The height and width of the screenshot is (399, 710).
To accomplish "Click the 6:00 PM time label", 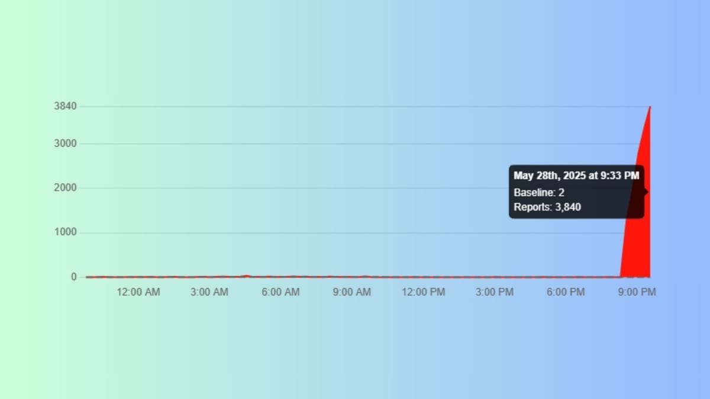I will click(565, 292).
